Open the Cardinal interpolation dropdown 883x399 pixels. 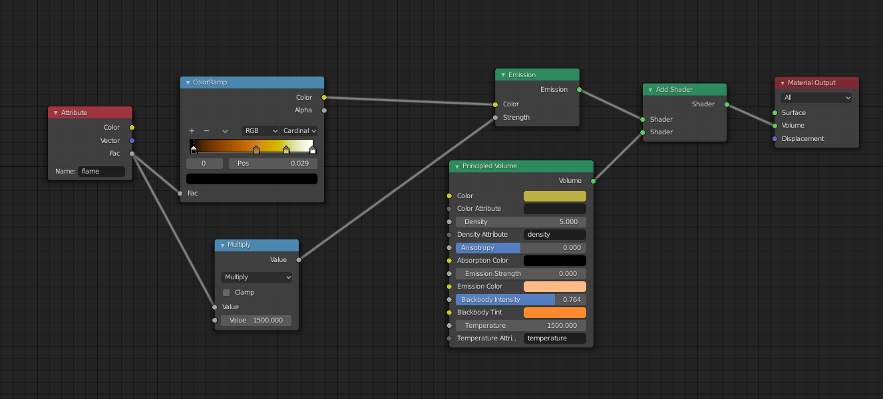pyautogui.click(x=299, y=130)
